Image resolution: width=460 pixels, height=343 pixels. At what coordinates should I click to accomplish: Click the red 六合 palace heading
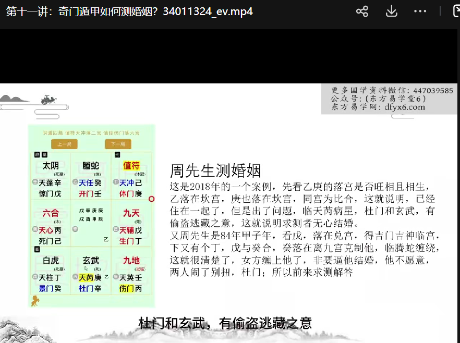[51, 213]
